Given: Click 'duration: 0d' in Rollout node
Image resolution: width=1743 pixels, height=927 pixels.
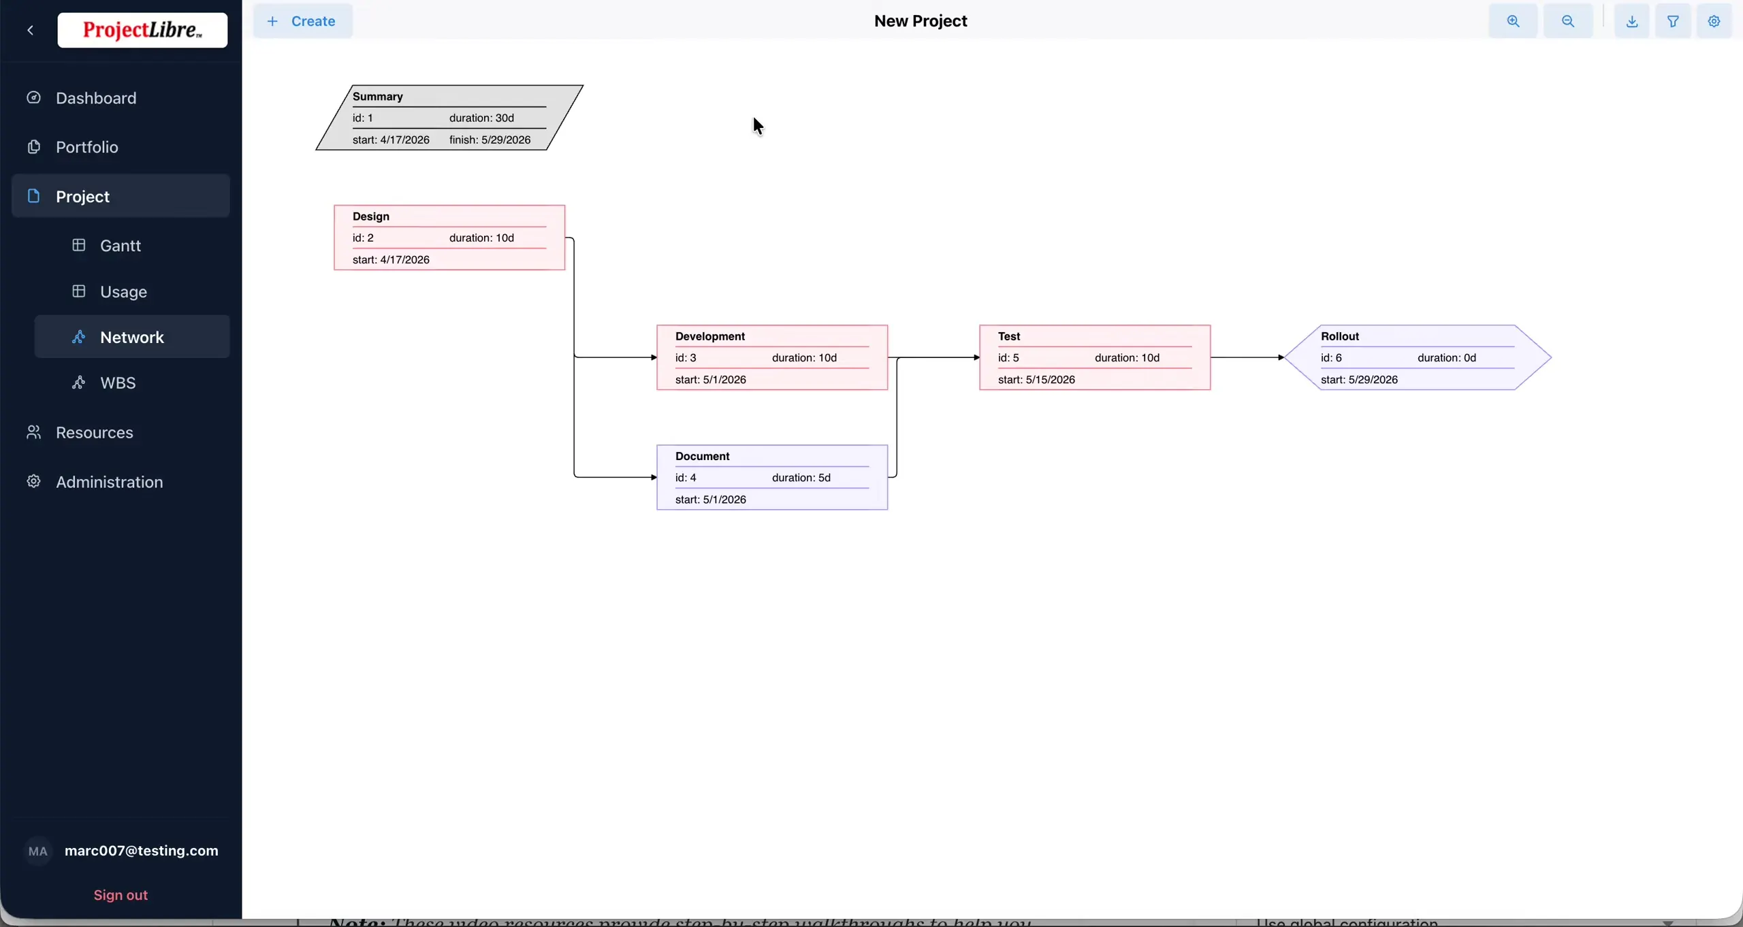Looking at the screenshot, I should point(1447,358).
